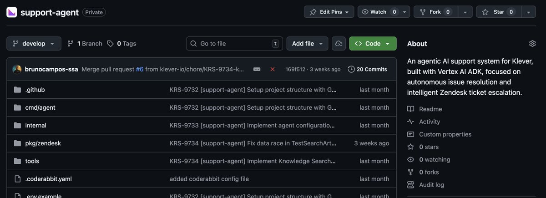Open the tools folder
Screen dimensions: 546x198
tap(32, 161)
